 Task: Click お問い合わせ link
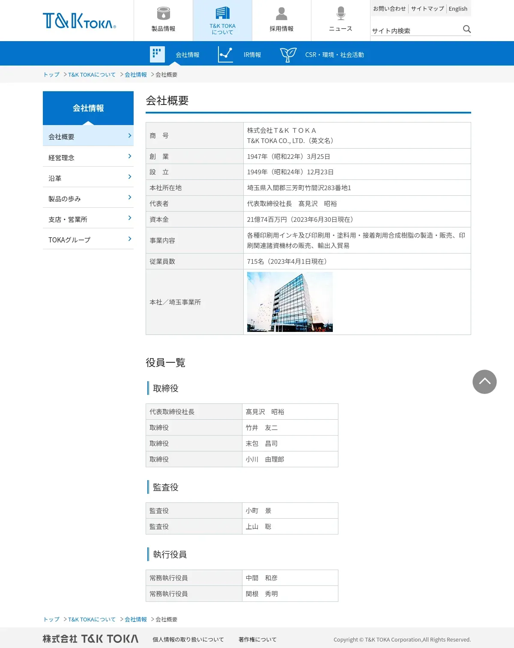click(x=389, y=9)
